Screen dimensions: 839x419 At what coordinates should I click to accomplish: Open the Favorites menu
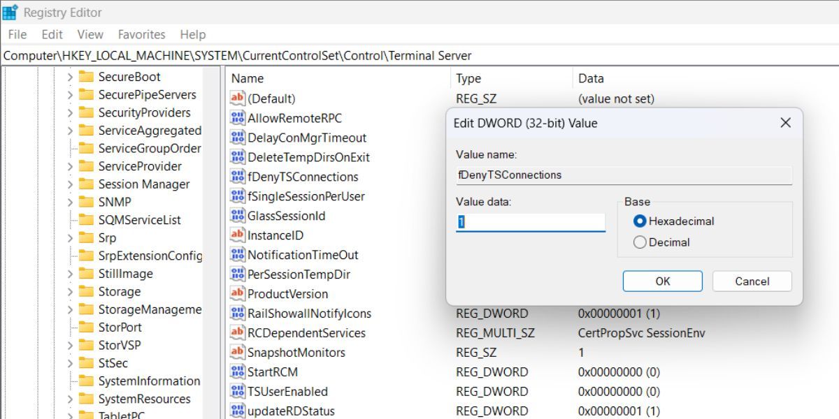[142, 34]
